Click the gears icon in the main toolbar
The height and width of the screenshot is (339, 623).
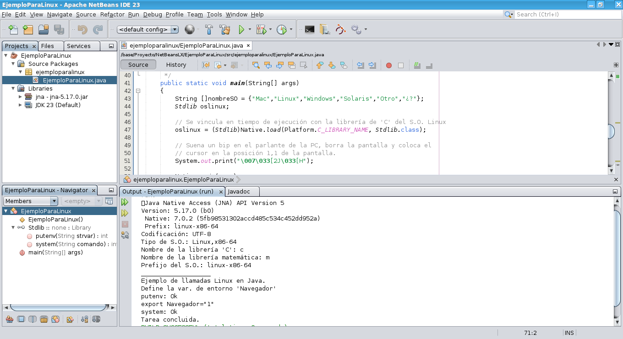[356, 30]
